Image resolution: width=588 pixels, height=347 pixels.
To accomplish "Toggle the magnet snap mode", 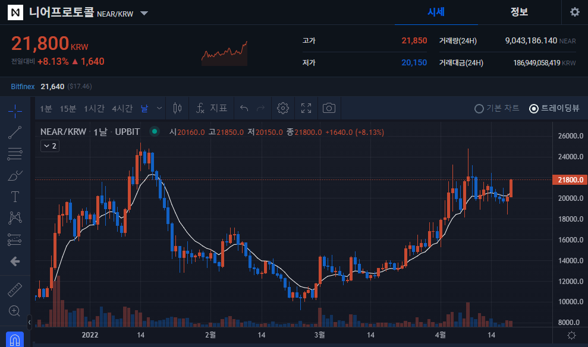I will click(15, 339).
